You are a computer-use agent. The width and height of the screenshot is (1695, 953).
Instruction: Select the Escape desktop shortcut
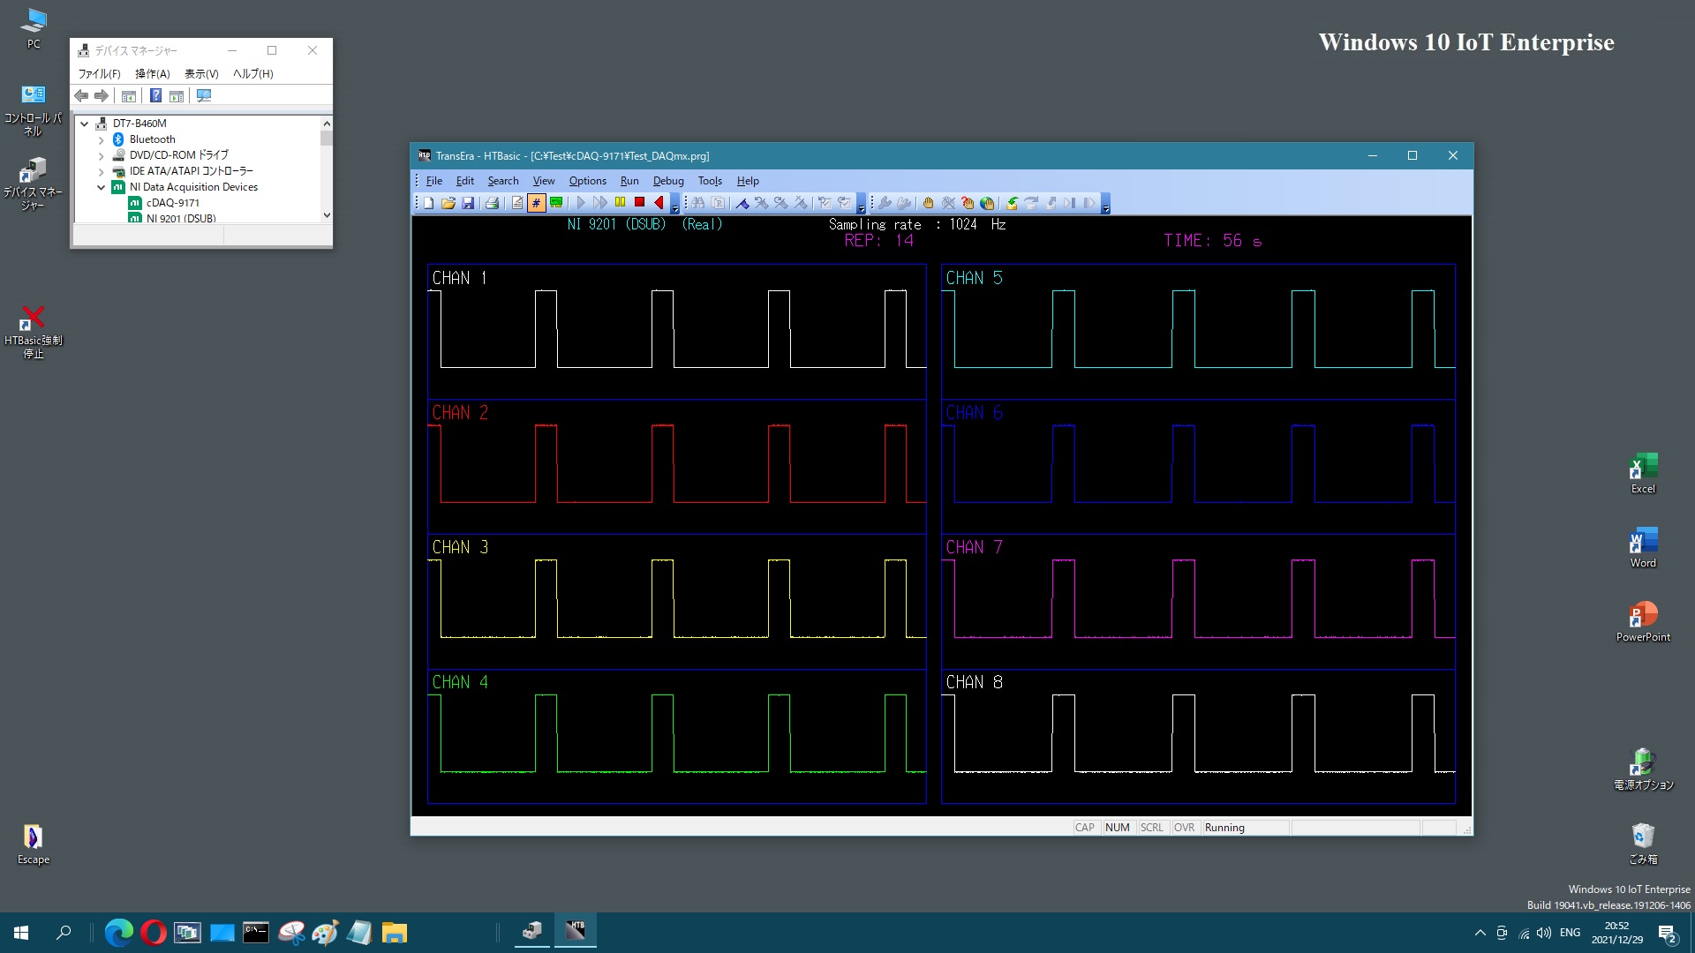tap(34, 844)
